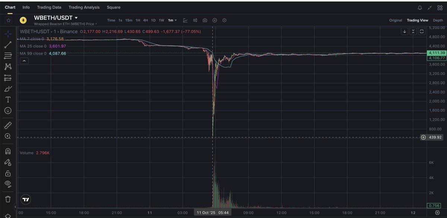The image size is (447, 218).
Task: Open the WBETH/USDT pair selector dropdown
Action: point(56,17)
